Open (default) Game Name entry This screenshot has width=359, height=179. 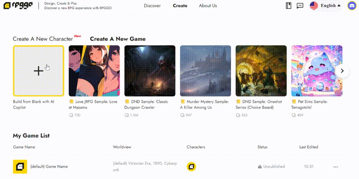click(x=49, y=167)
